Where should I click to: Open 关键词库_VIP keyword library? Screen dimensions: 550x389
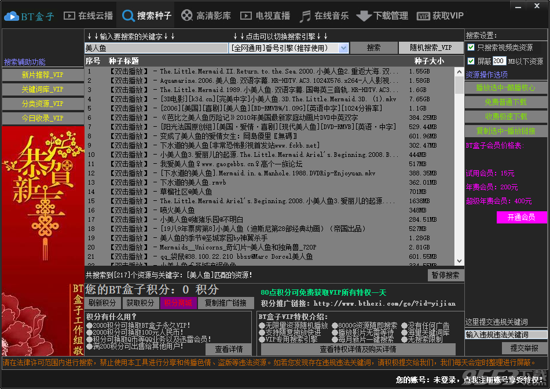tap(42, 89)
